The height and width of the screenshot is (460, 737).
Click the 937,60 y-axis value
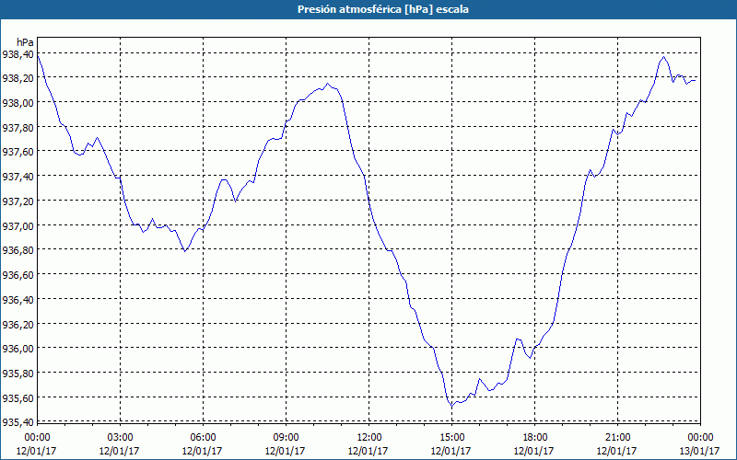pos(18,153)
